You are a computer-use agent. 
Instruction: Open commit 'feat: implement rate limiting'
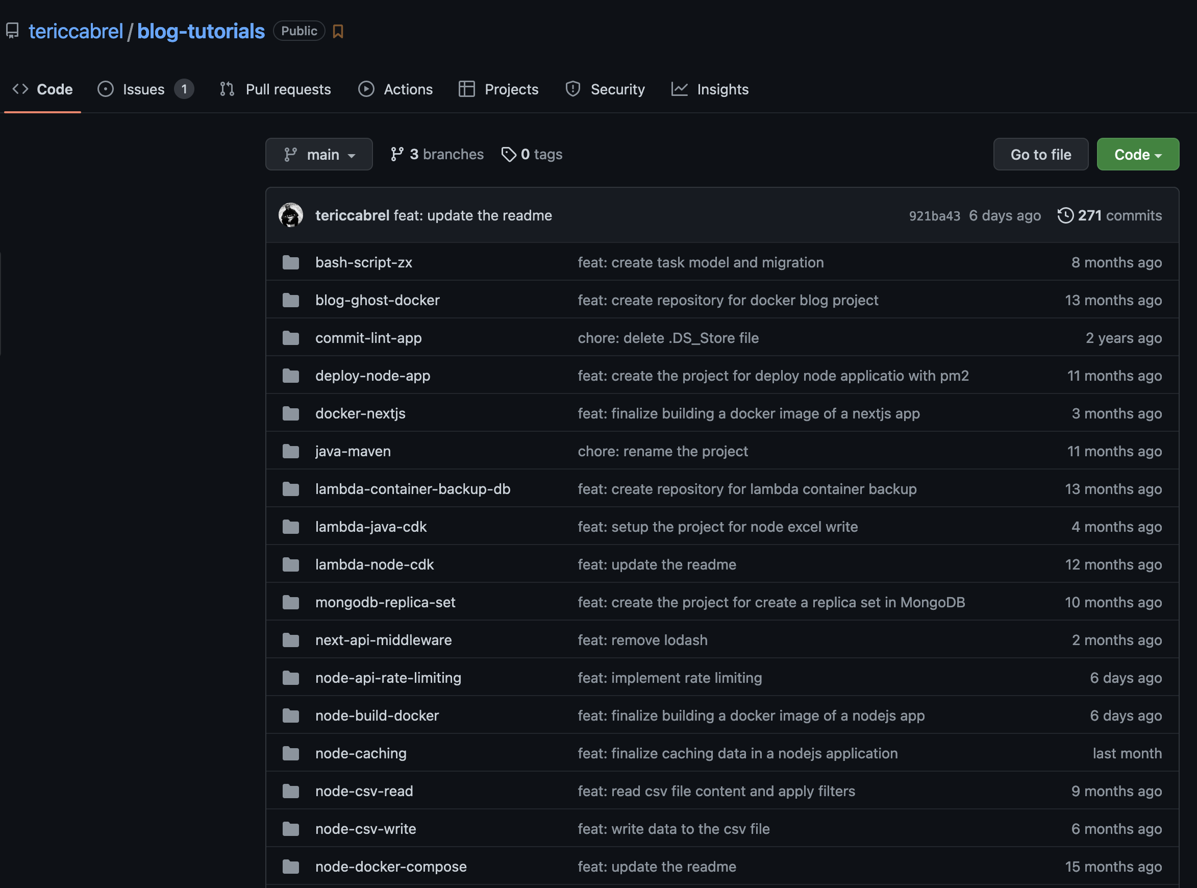point(670,678)
